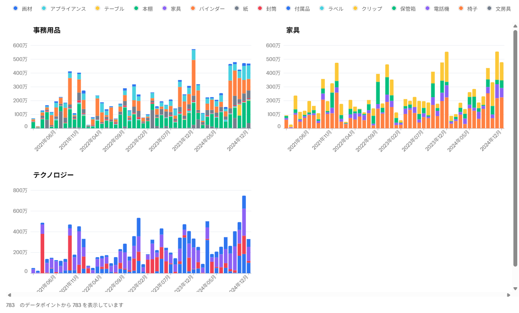This screenshot has width=519, height=313.
Task: Click the 封筒 red legend marker
Action: click(x=259, y=9)
